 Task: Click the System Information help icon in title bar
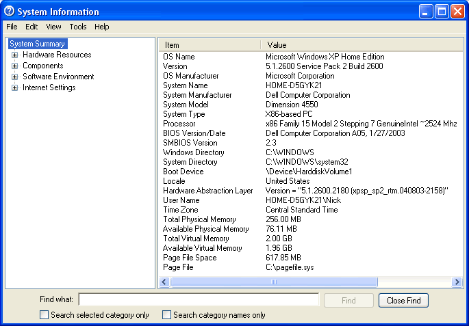click(10, 12)
